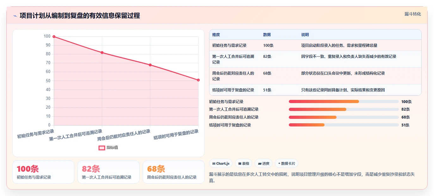434x196 pixels.
Task: Click the 82条 stat card
Action: 108,172
